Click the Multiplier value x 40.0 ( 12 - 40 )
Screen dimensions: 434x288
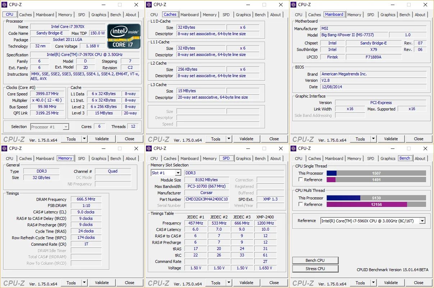coord(47,100)
